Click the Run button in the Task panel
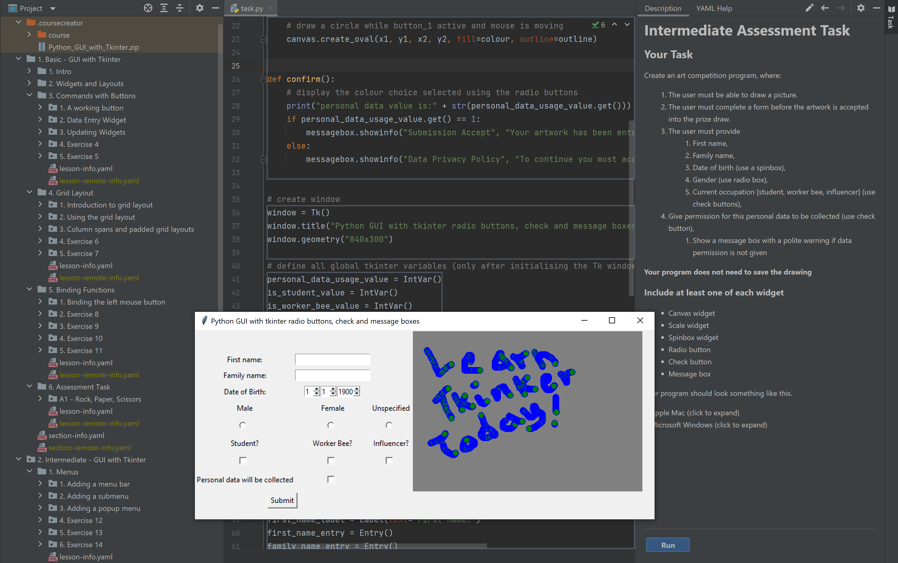Image resolution: width=898 pixels, height=563 pixels. click(x=667, y=545)
